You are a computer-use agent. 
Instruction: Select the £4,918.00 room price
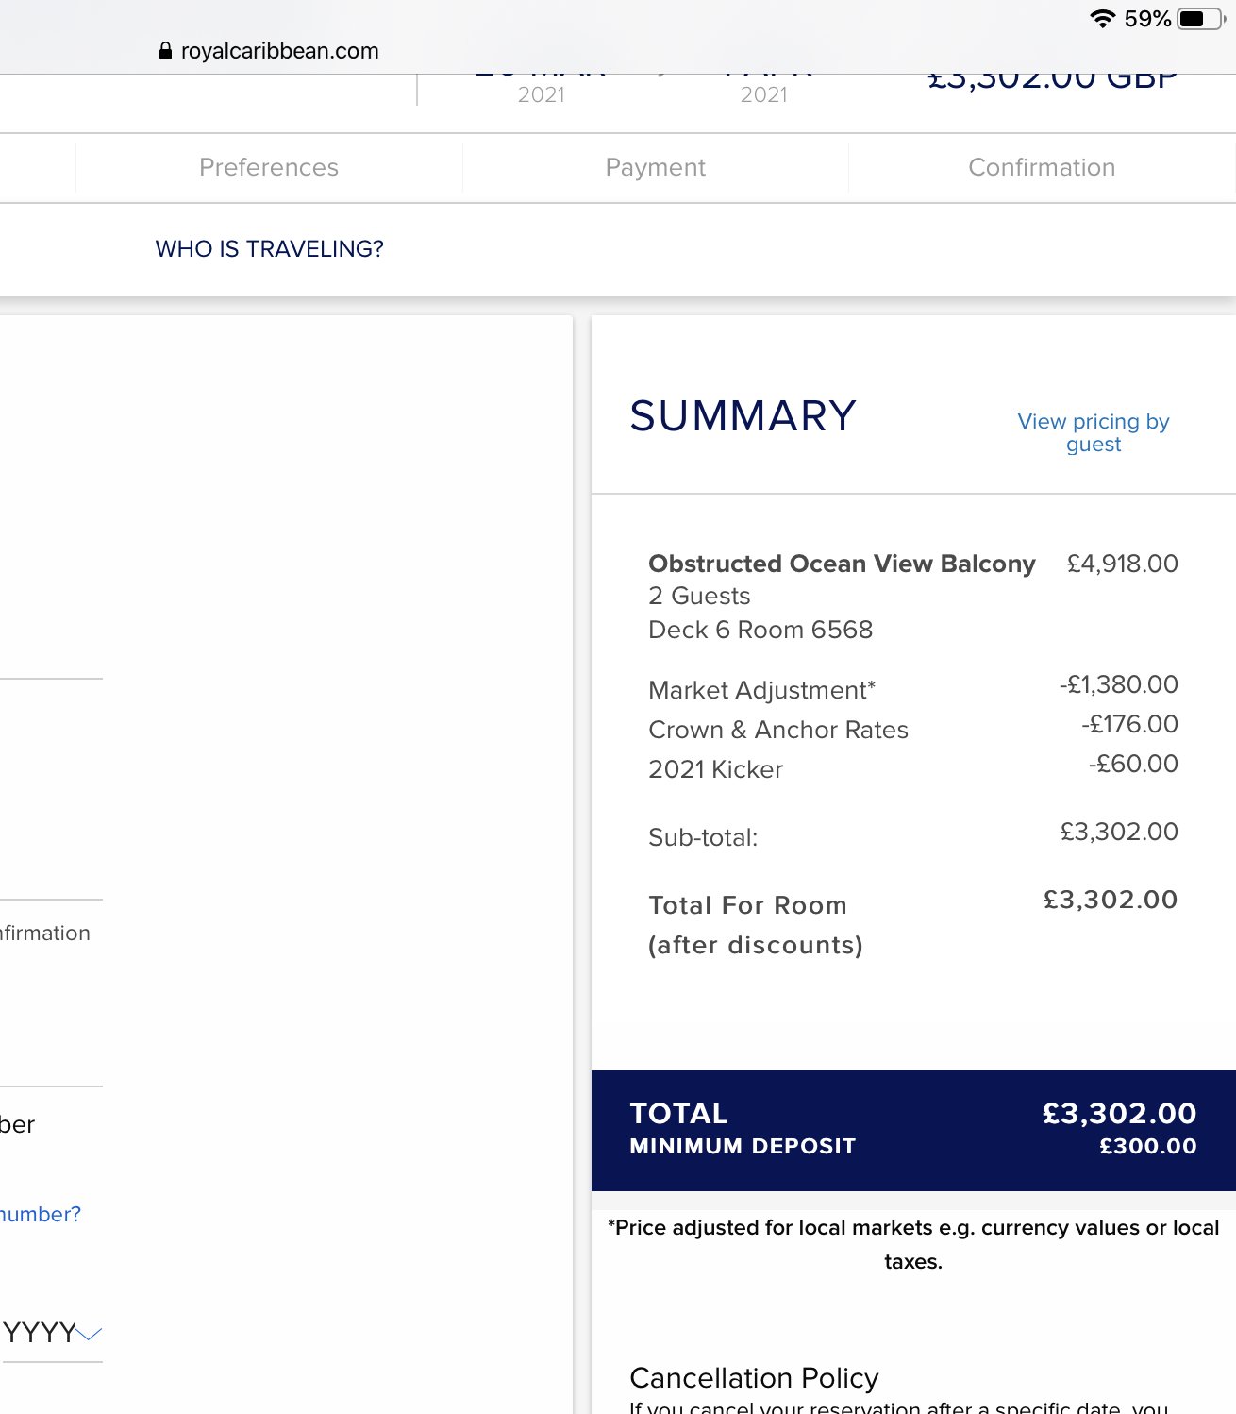[x=1122, y=564]
